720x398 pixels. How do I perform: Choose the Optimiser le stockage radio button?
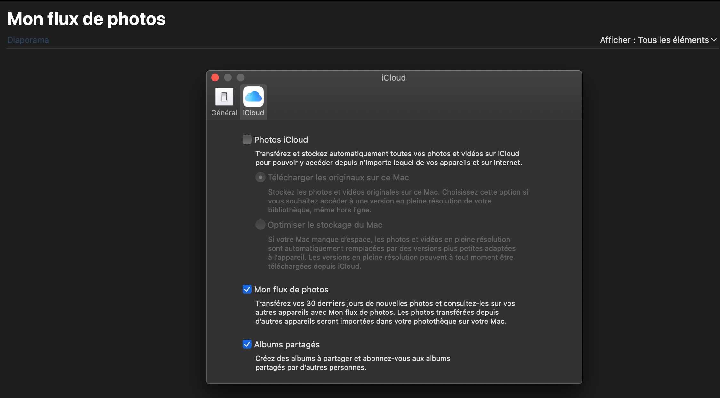click(260, 225)
